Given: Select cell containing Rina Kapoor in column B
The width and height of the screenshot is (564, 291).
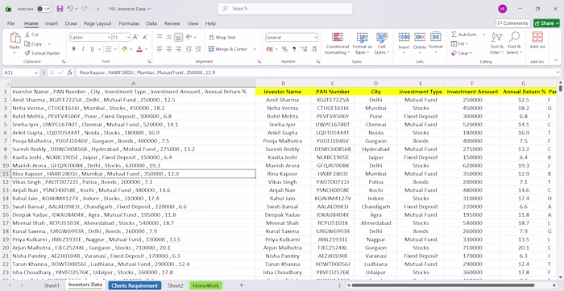Looking at the screenshot, I should [x=283, y=174].
